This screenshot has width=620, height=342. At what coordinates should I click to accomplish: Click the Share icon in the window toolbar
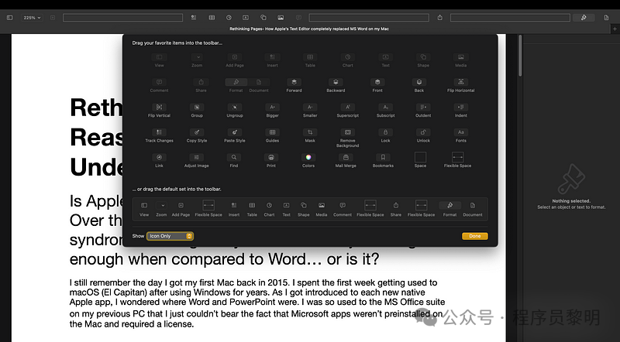[x=440, y=18]
